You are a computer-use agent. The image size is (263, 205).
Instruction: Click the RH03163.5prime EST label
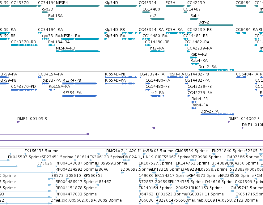pos(206,188)
